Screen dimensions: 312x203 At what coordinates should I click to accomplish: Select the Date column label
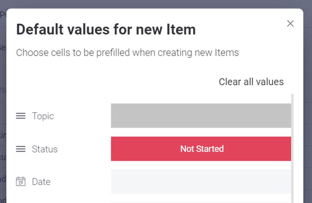tap(41, 182)
